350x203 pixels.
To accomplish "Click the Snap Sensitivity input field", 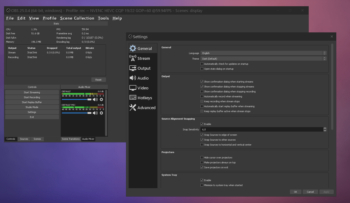I will (x=262, y=129).
